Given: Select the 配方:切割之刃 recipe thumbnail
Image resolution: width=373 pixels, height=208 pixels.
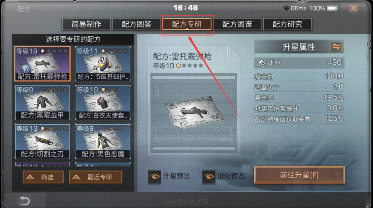Looking at the screenshot, I should click(42, 141).
